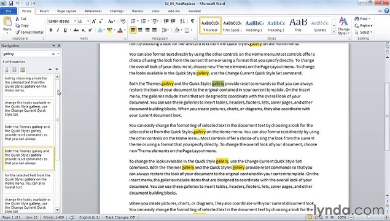The image size is (390, 221).
Task: Click the Shrink Font icon
Action: coord(101,21)
